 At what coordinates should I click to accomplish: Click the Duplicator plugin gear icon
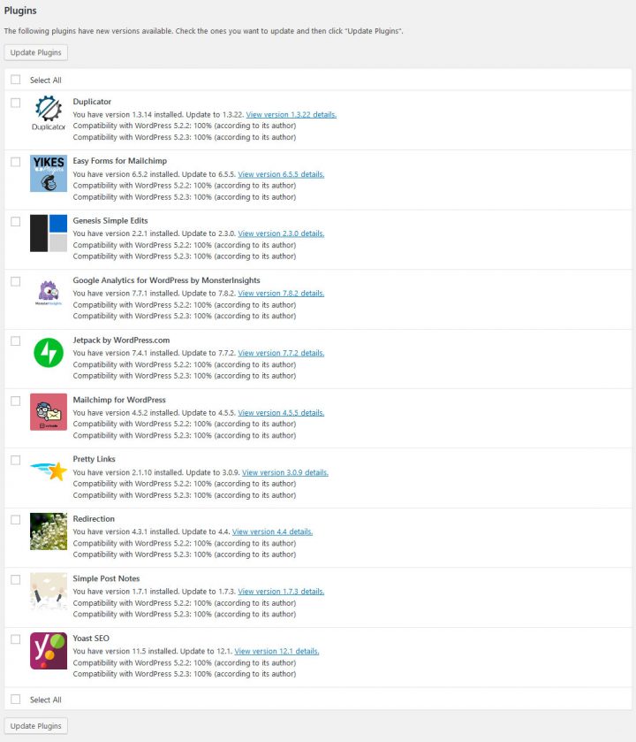click(x=49, y=113)
